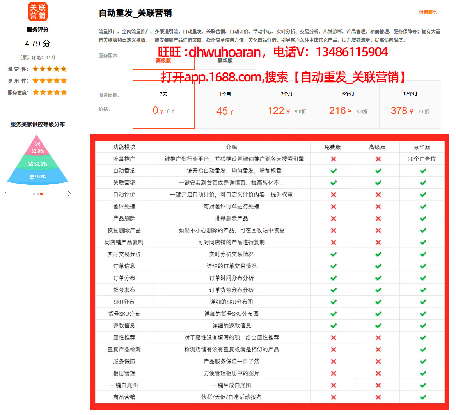
Task: Click the 恢复删除产品 row label
Action: pyautogui.click(x=124, y=230)
